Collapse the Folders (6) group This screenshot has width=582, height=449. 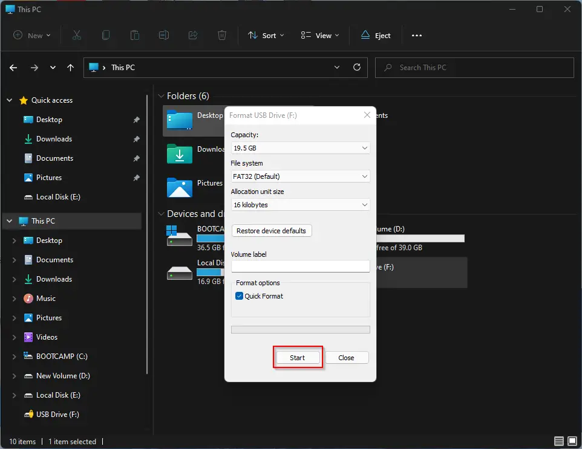(x=161, y=96)
